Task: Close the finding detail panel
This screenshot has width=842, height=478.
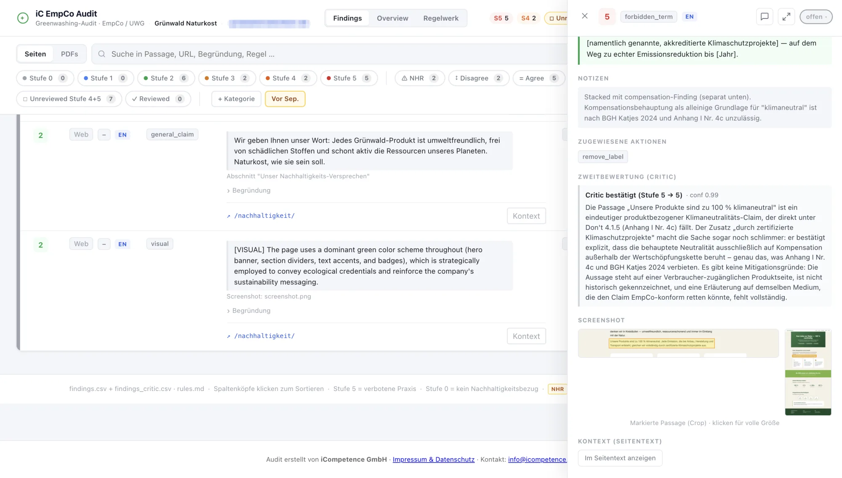Action: 585,16
